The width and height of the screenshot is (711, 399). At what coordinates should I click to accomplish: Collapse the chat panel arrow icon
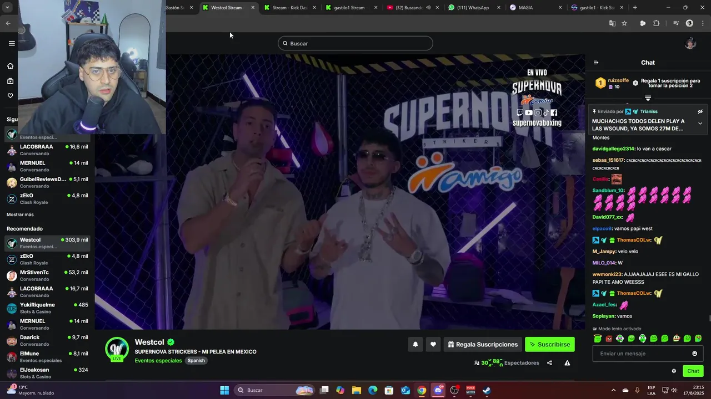pos(596,63)
